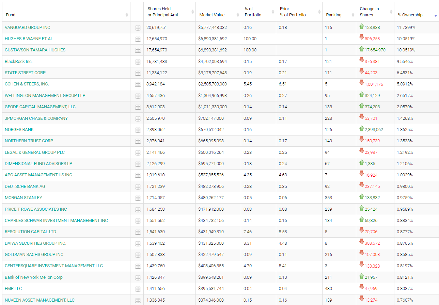Open WELLINGTON MANAGEMENT GROUP LLP link
The image size is (439, 305).
coord(45,96)
